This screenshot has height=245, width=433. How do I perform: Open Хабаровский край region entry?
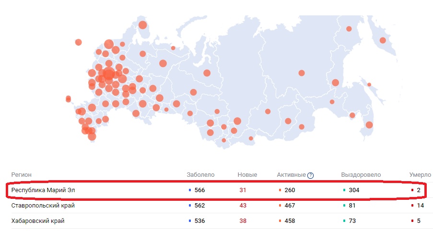[x=38, y=221]
